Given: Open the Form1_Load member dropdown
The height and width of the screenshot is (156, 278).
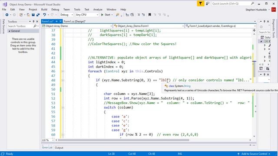Looking at the screenshot, I should [221, 26].
